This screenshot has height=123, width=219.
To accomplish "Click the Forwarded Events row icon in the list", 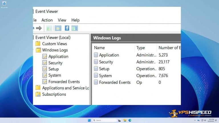I will pos(96,82).
